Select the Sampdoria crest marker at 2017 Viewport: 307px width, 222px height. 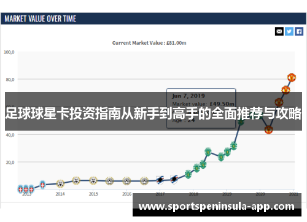pos(160,180)
